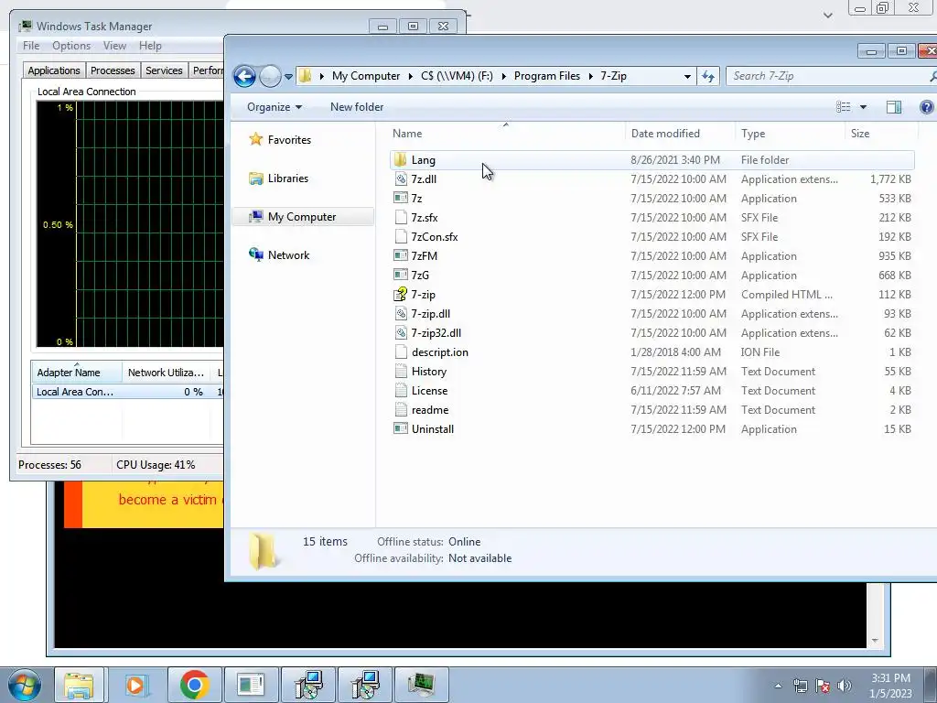
Task: Switch to Task Manager Services tab
Action: pos(164,70)
